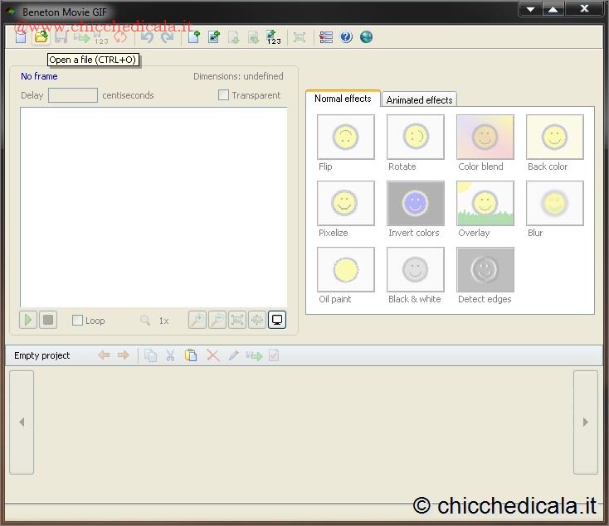Viewport: 609px width, 526px height.
Task: Open the Help question mark icon
Action: (x=346, y=37)
